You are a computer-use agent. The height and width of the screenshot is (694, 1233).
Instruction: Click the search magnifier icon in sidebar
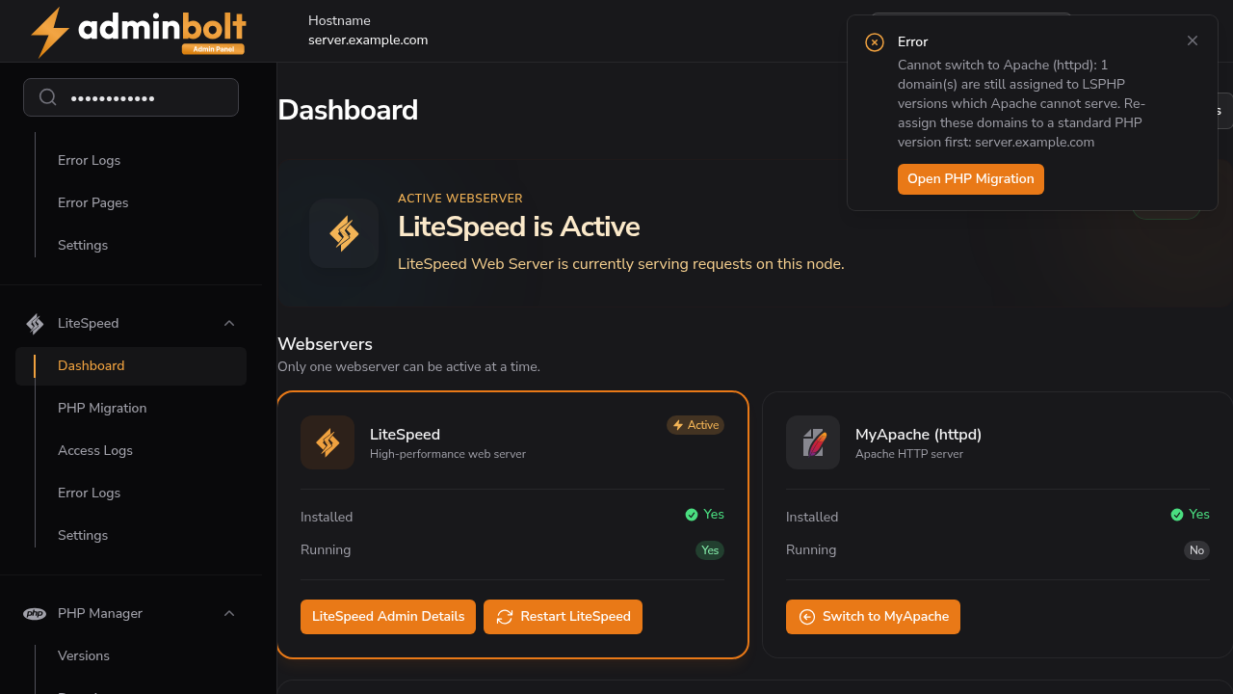[x=48, y=97]
